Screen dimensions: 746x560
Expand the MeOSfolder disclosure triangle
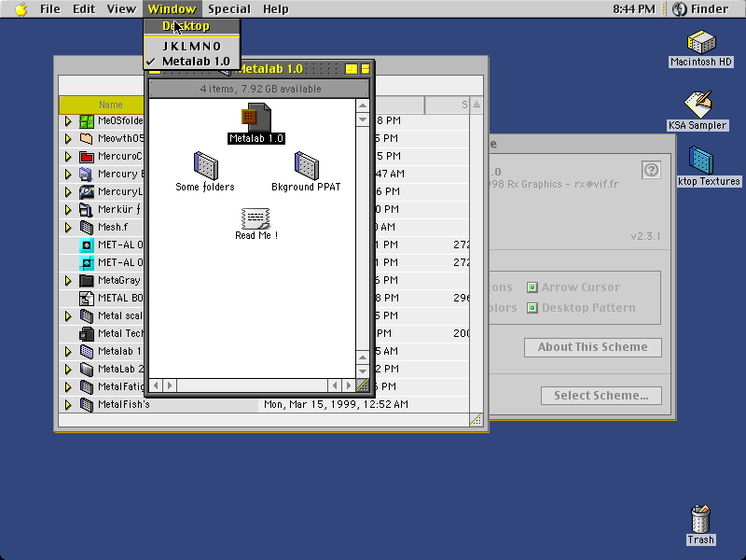68,121
